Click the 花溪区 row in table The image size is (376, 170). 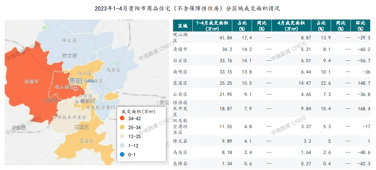pos(271,83)
